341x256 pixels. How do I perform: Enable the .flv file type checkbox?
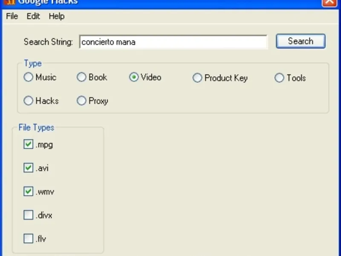[28, 239]
